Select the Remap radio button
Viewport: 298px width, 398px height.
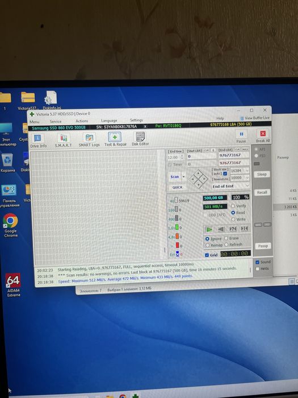[x=207, y=245]
